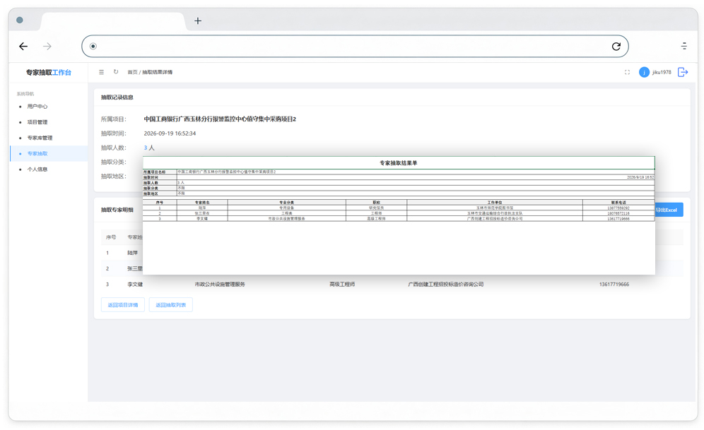The height and width of the screenshot is (430, 704).
Task: Click the app refresh icon beside breadcrumb
Action: tap(116, 72)
